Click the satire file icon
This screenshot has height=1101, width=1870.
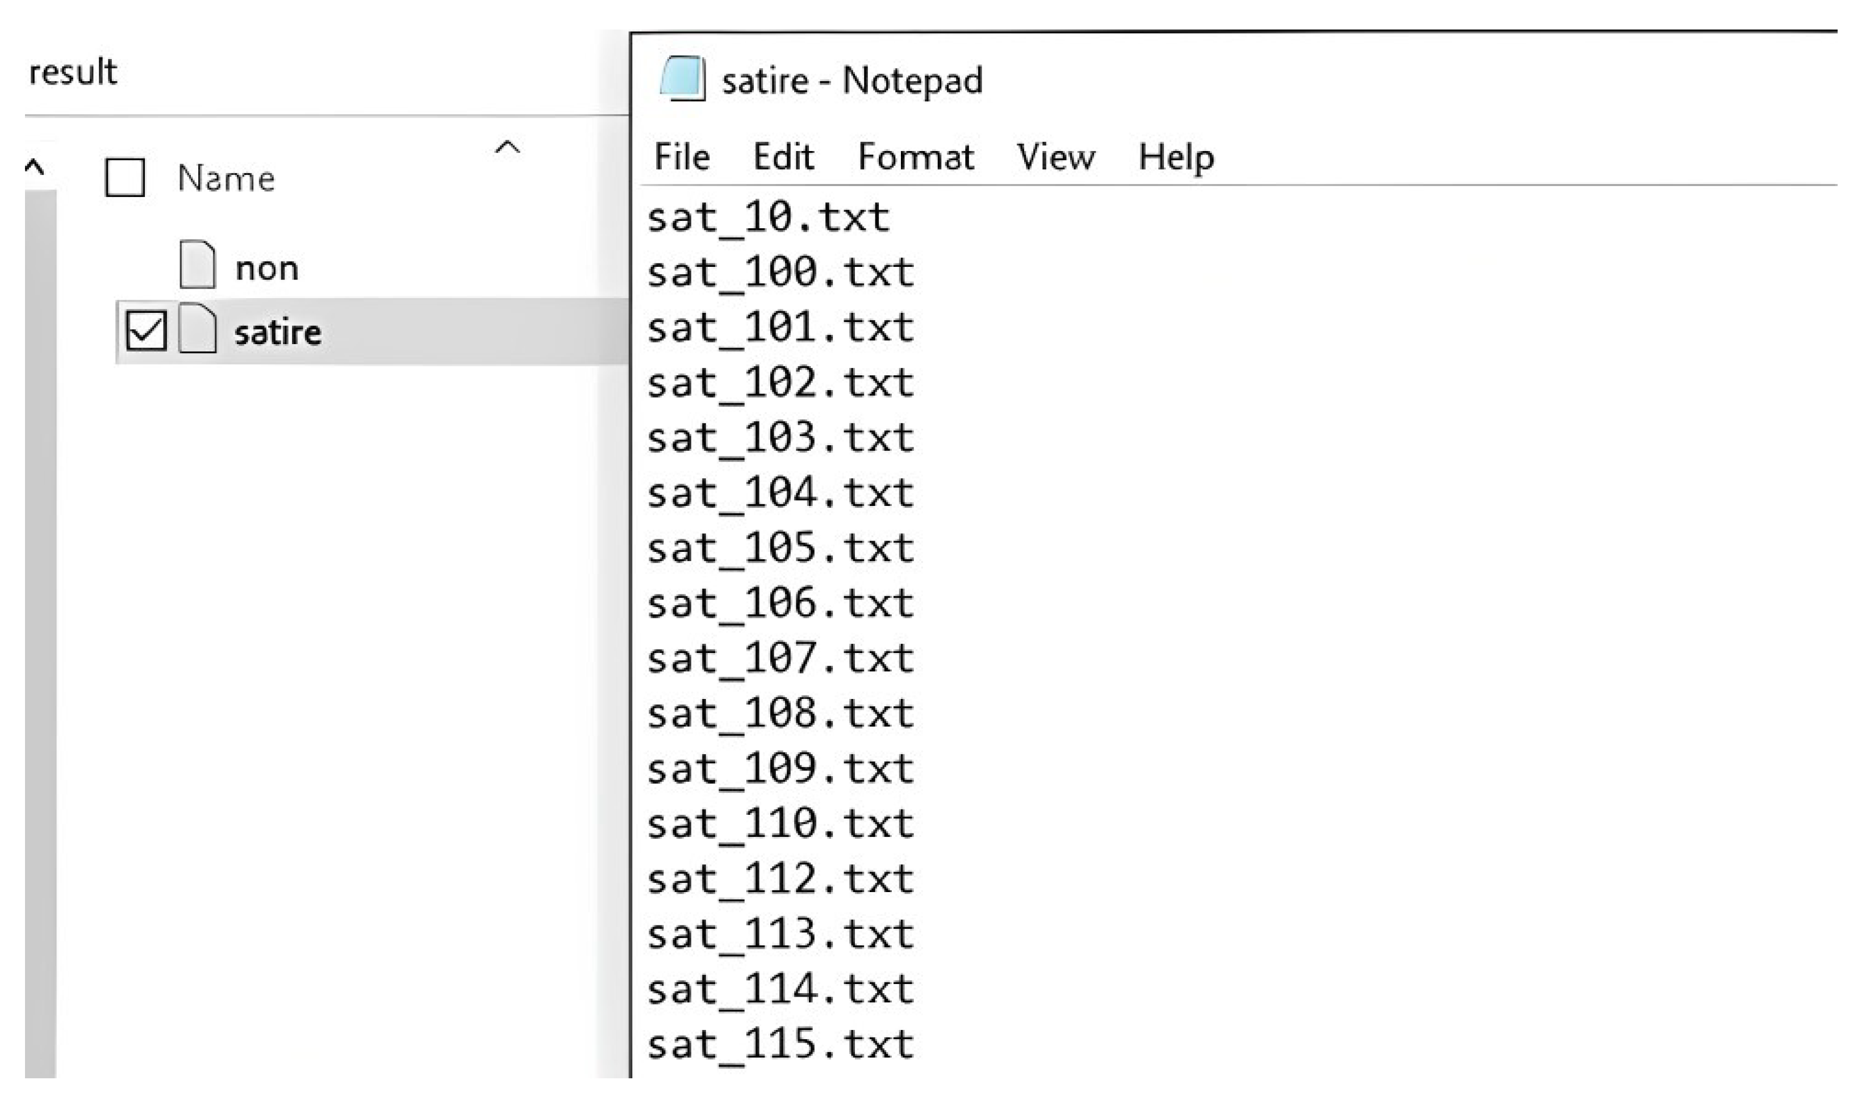pos(197,329)
